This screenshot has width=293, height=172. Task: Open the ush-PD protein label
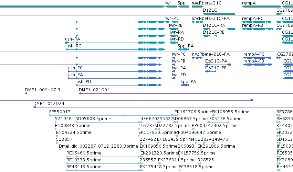coord(84,82)
